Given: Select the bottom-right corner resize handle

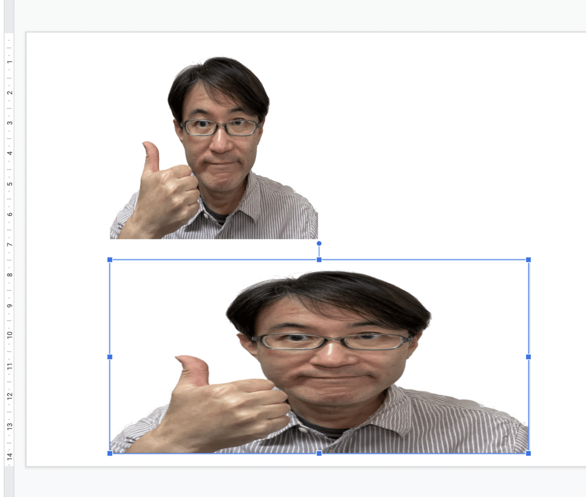Looking at the screenshot, I should 528,454.
